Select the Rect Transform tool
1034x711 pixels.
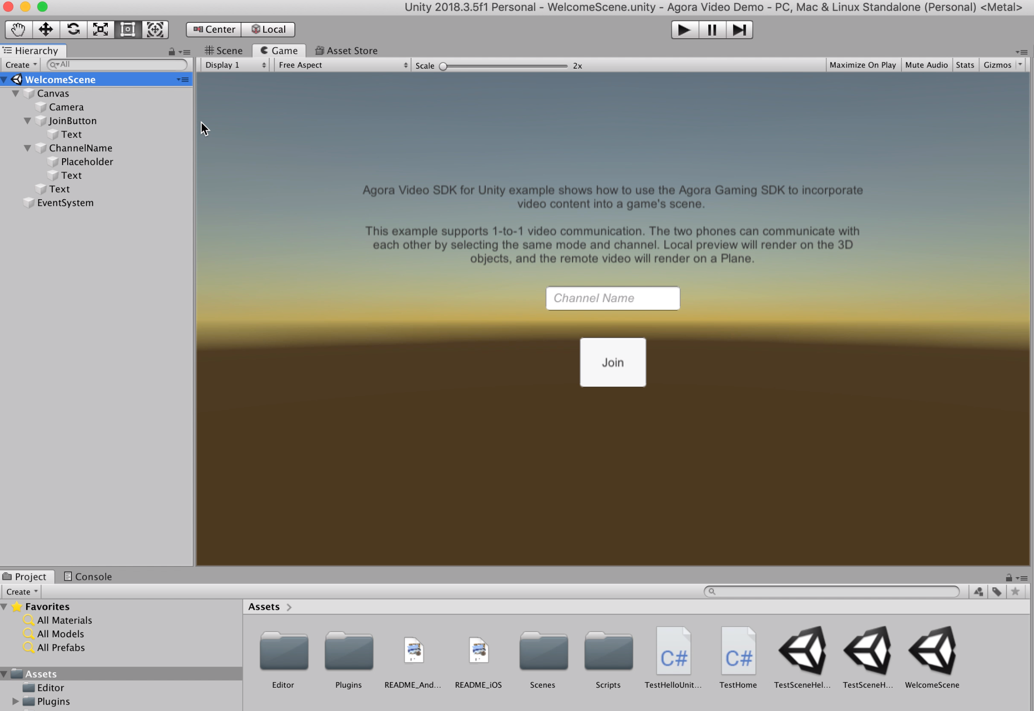click(128, 29)
